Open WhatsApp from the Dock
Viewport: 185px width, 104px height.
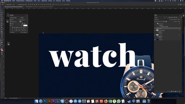pyautogui.click(x=119, y=101)
